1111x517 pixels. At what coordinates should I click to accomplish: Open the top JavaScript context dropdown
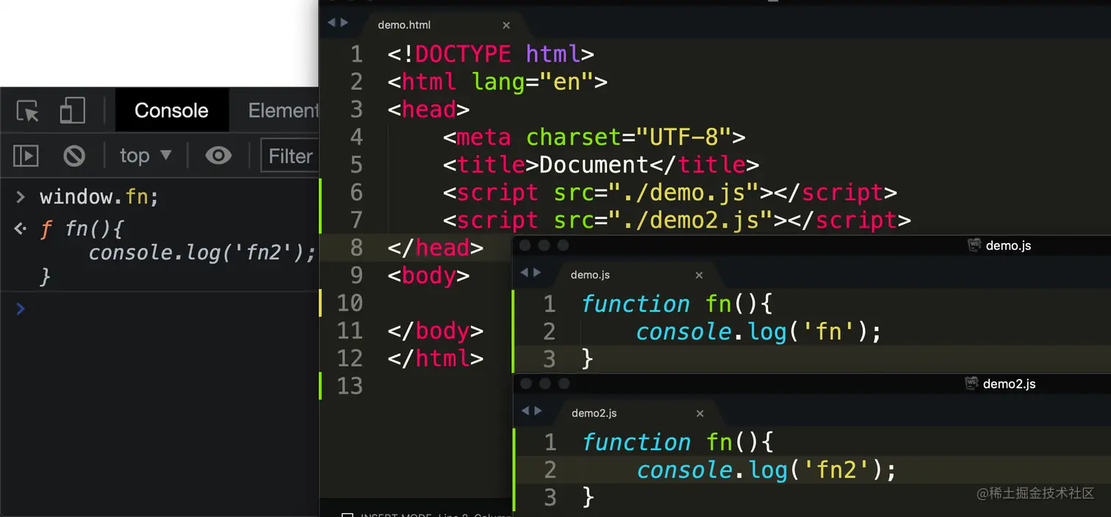145,156
